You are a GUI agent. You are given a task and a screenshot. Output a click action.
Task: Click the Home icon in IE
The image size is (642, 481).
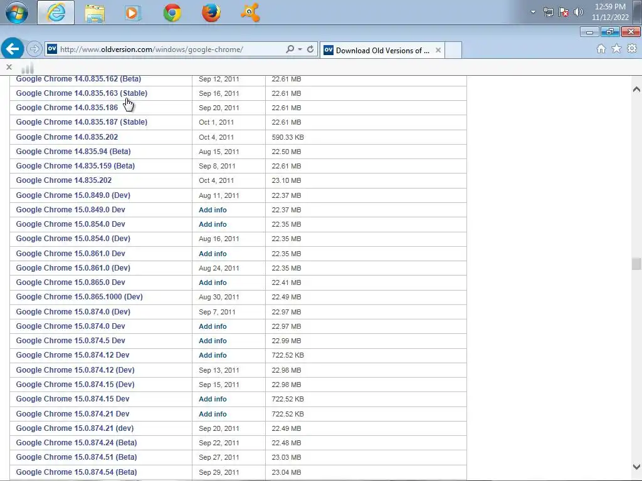pyautogui.click(x=601, y=49)
